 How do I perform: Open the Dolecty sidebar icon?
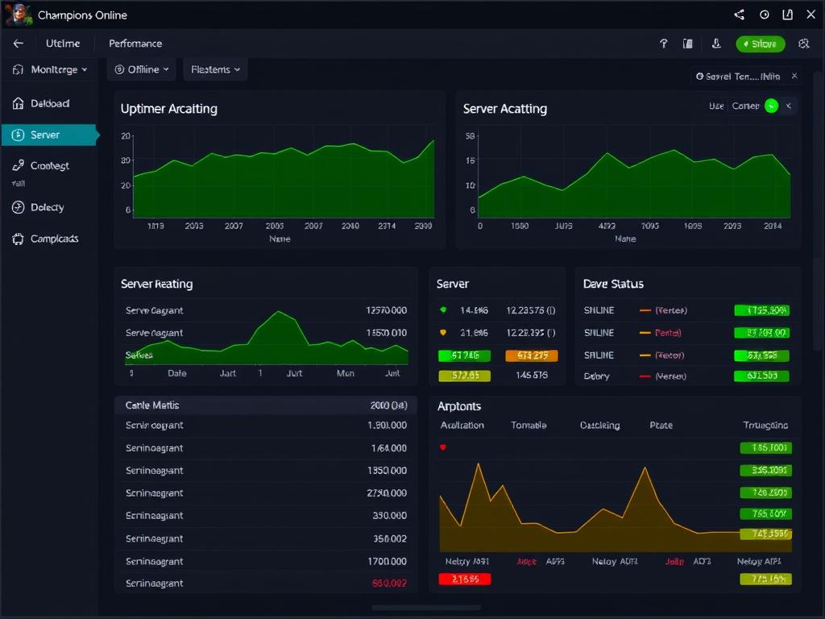coord(18,207)
